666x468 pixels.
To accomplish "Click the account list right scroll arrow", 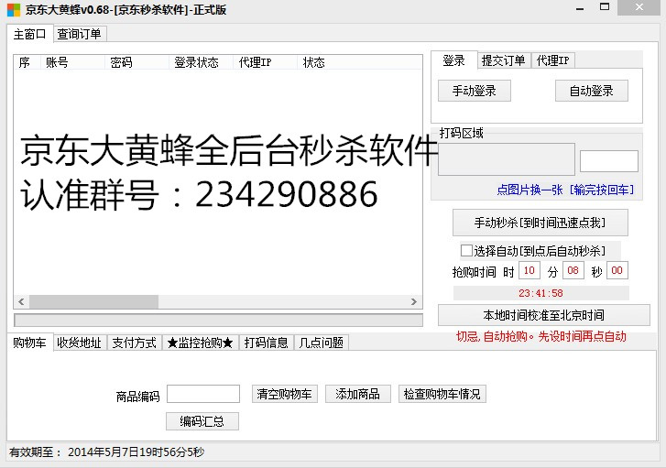I will (x=414, y=301).
